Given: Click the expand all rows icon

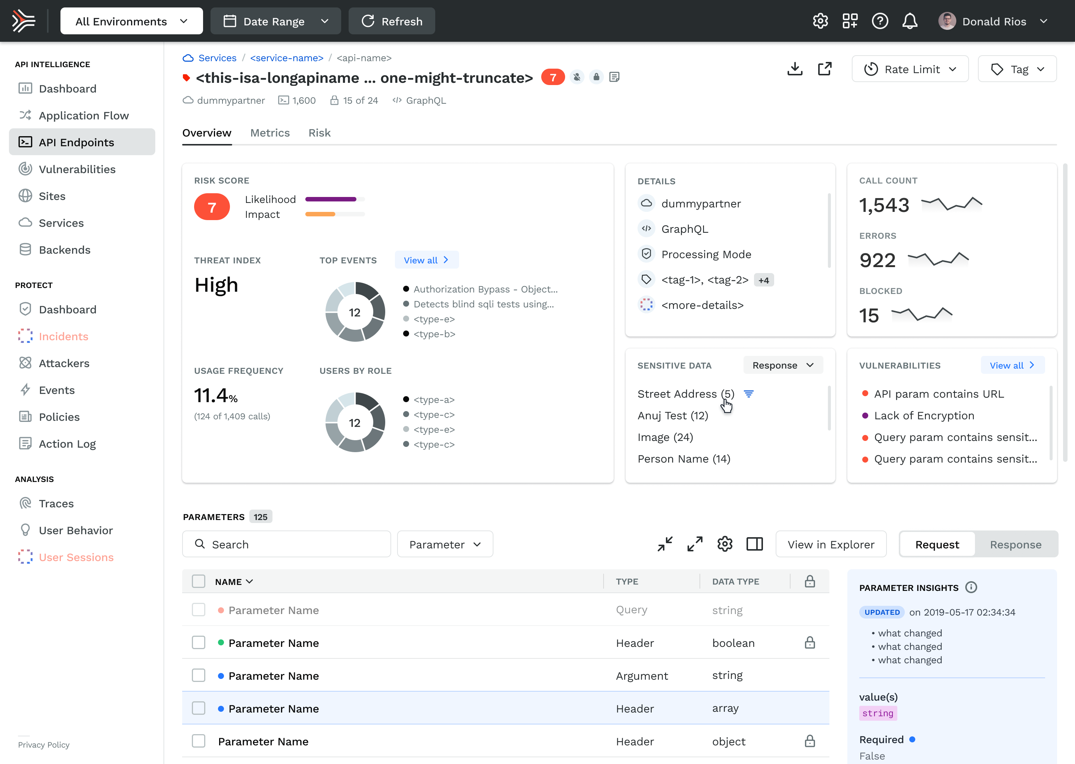Looking at the screenshot, I should [x=695, y=544].
